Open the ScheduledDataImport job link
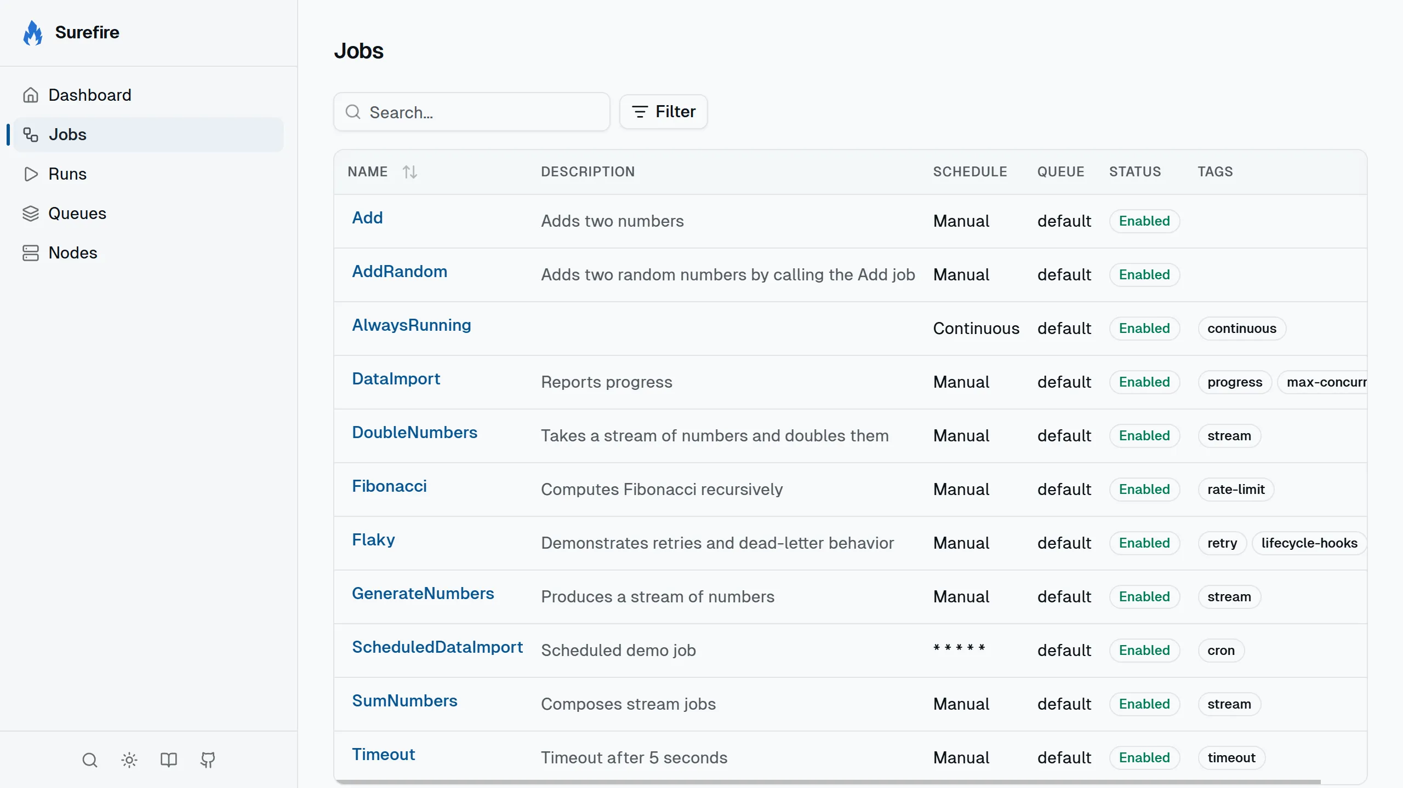This screenshot has width=1403, height=788. [438, 647]
